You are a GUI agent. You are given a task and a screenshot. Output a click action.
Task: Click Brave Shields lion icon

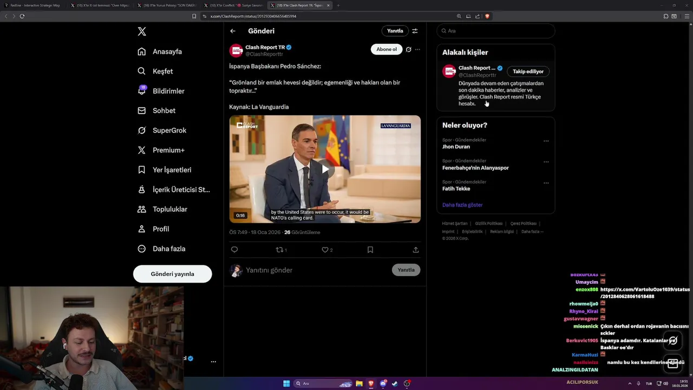[x=487, y=16]
